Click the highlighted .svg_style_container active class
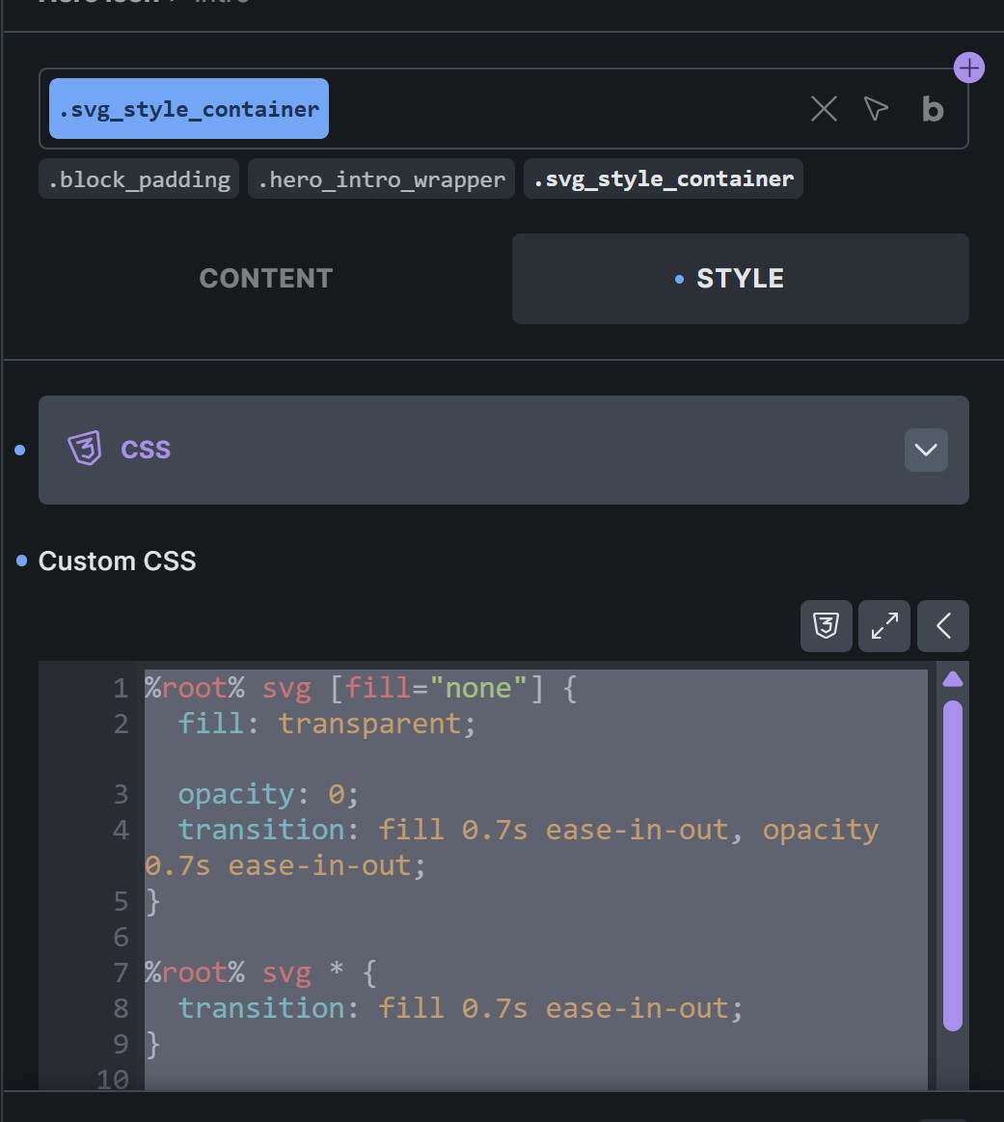 [x=189, y=109]
